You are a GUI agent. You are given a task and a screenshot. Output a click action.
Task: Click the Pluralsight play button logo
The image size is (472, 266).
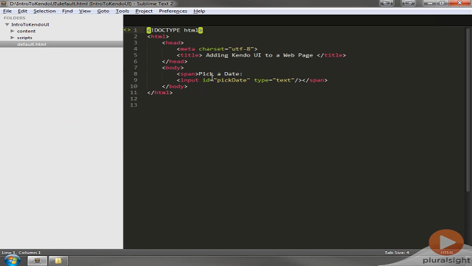446,242
